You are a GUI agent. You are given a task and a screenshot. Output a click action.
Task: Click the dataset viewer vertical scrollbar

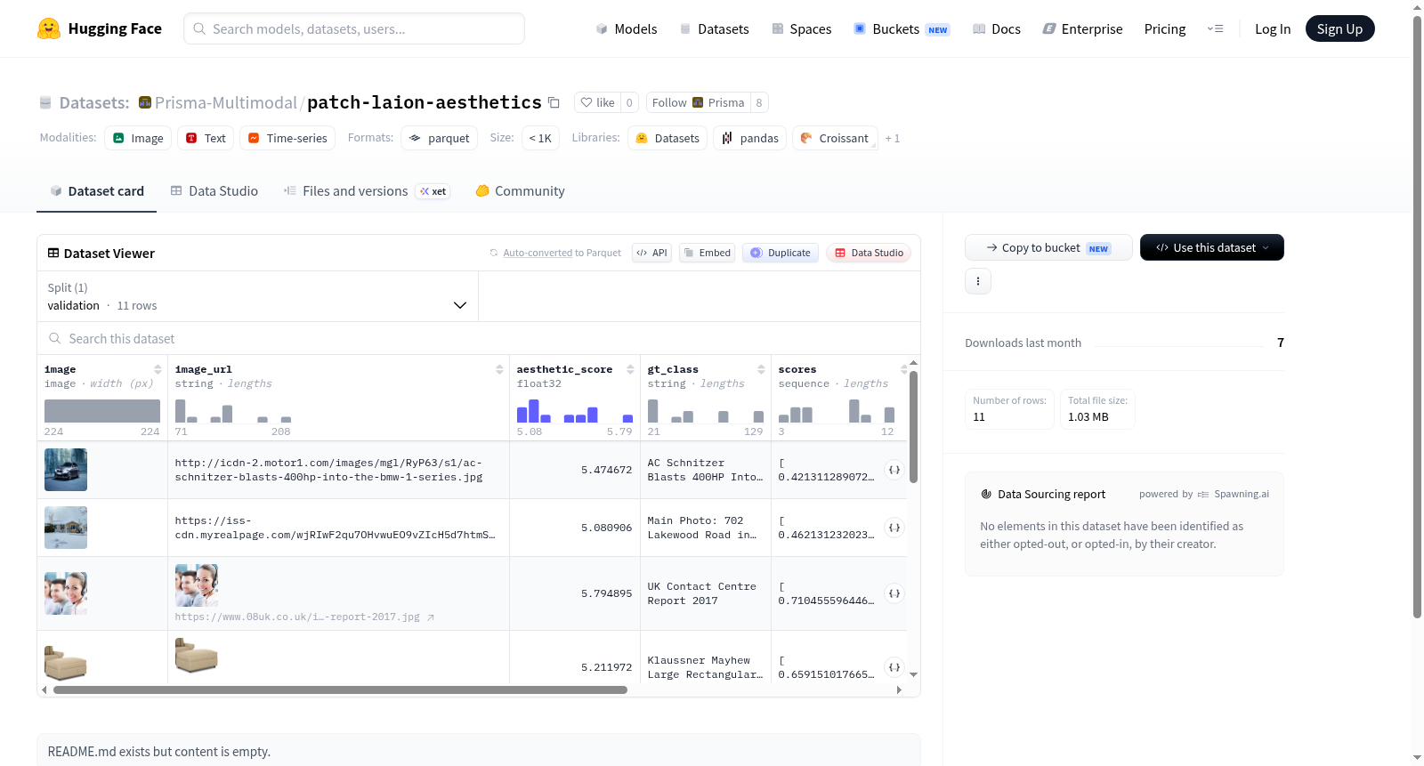[913, 427]
